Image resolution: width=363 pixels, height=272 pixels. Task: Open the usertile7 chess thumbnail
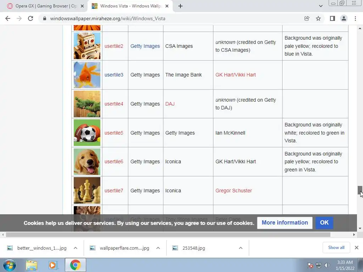click(x=87, y=190)
